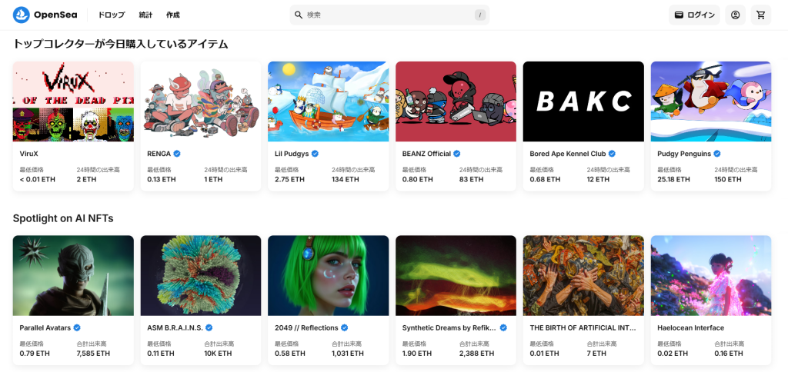788x372 pixels.
Task: Open the BEANZ Official card image
Action: pyautogui.click(x=456, y=101)
